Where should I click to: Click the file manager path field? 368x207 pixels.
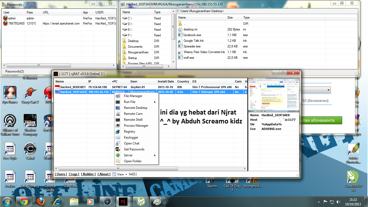[267, 11]
